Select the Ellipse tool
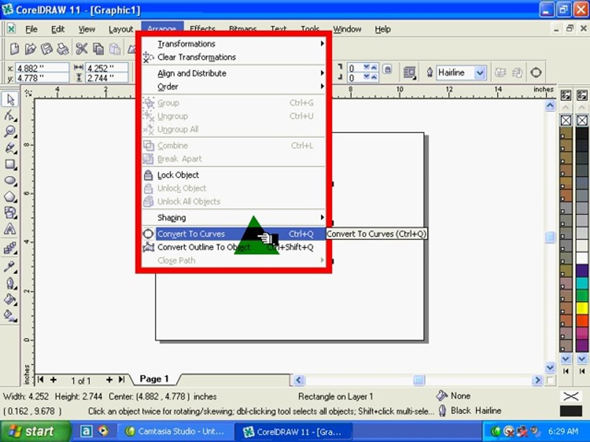The image size is (590, 442). (10, 180)
